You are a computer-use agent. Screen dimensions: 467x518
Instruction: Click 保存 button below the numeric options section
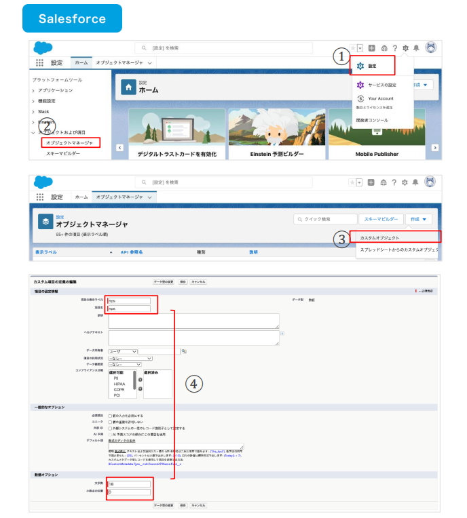point(183,505)
